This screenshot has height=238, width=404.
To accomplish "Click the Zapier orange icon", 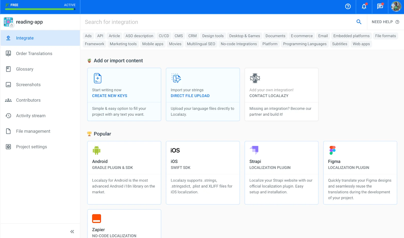I will pos(96,219).
